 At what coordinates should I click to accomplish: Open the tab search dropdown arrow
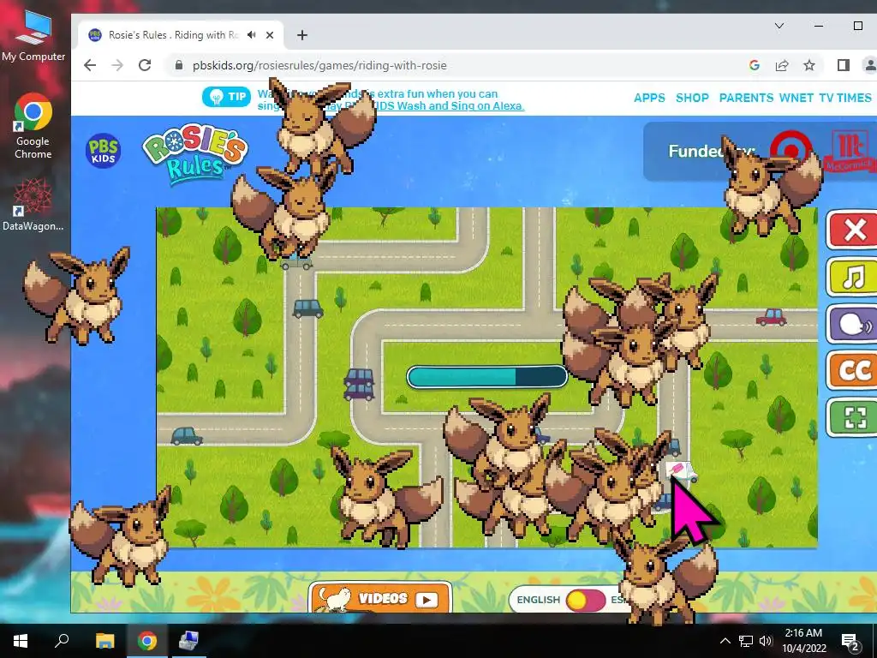pyautogui.click(x=779, y=26)
